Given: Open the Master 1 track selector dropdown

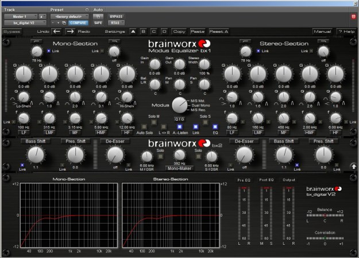Looking at the screenshot, I should click(21, 17).
